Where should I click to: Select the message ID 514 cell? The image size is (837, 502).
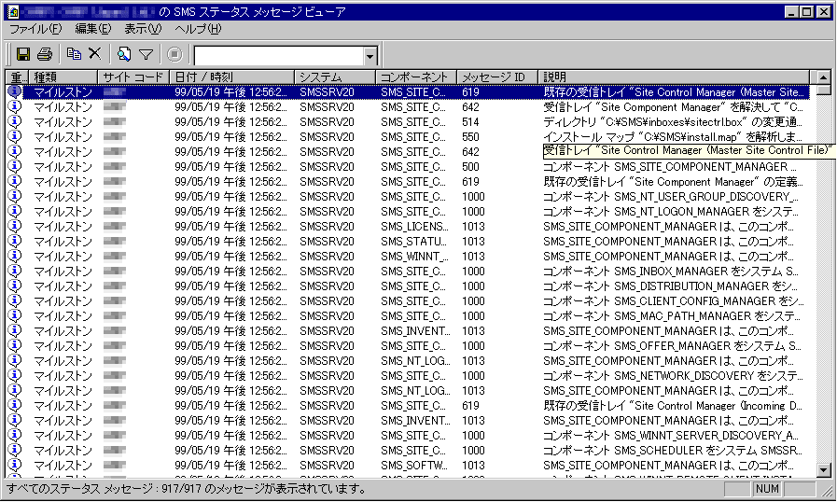point(471,122)
